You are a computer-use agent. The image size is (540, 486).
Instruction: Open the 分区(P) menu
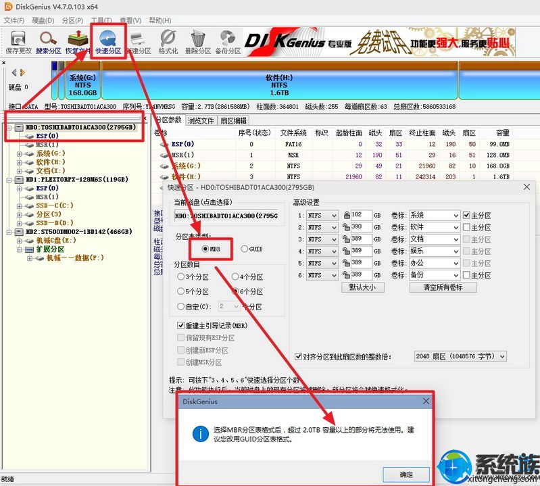point(72,20)
